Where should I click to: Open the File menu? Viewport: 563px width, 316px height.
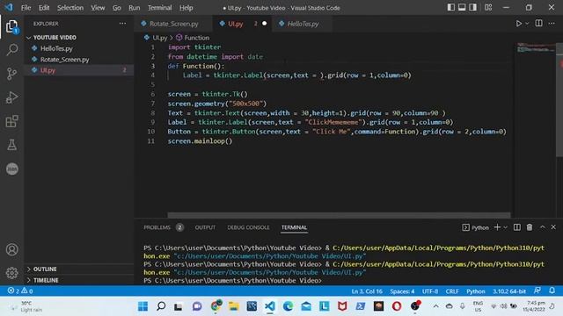point(26,8)
